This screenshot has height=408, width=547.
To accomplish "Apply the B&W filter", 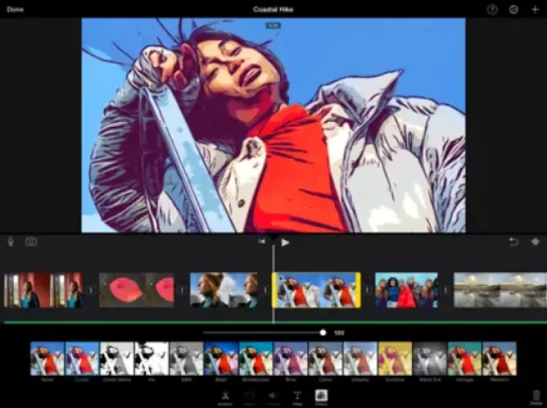I will tap(186, 359).
